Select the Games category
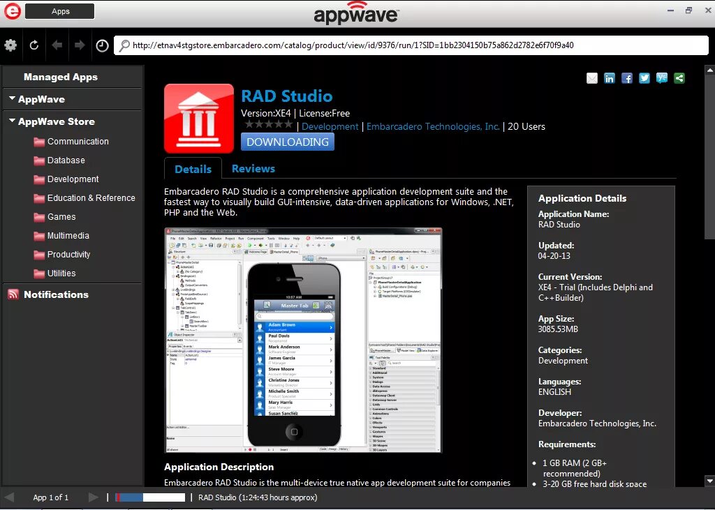Image resolution: width=715 pixels, height=510 pixels. 61,217
